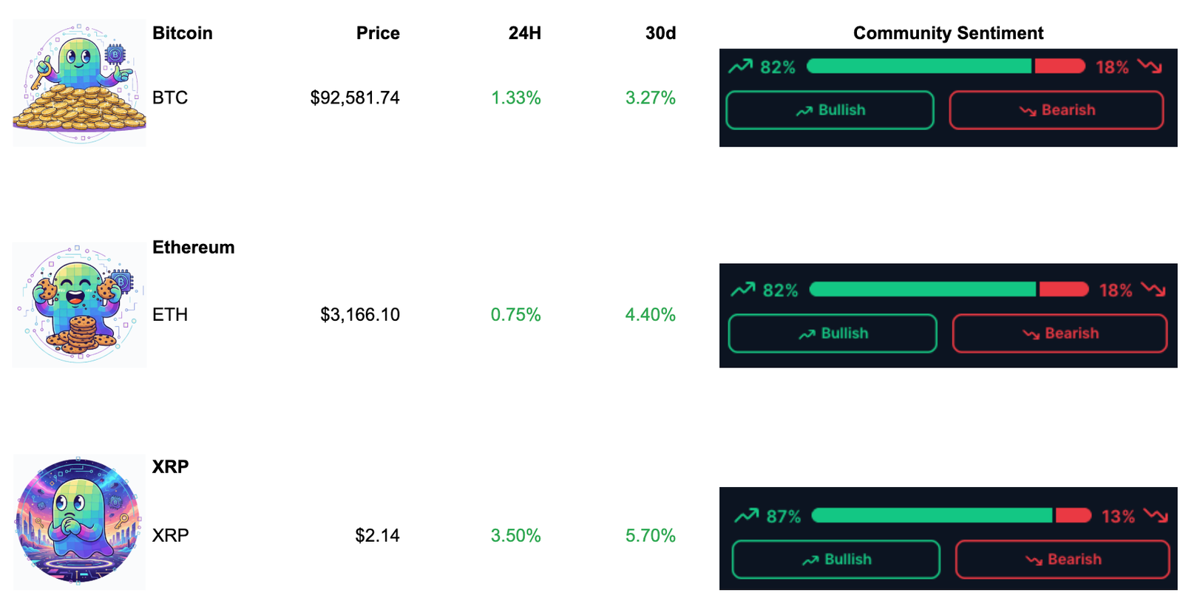Vote Bullish on Bitcoin

pyautogui.click(x=830, y=110)
